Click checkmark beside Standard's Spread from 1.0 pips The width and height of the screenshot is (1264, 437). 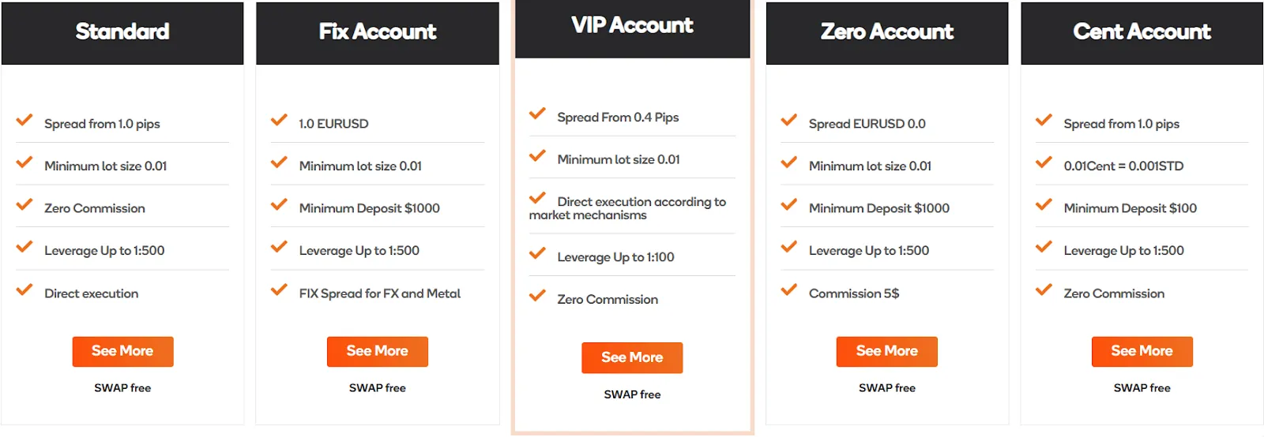pyautogui.click(x=24, y=121)
